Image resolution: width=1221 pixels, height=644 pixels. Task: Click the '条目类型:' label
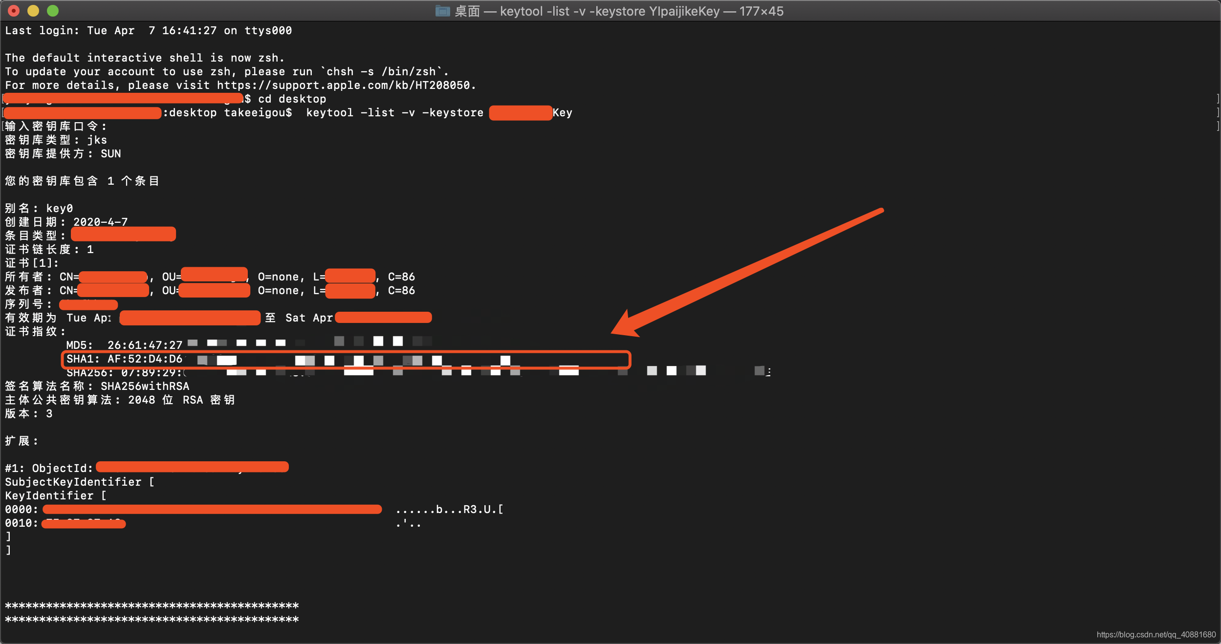[35, 236]
